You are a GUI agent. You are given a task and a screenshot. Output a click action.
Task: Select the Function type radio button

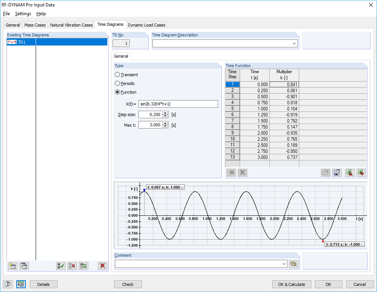click(x=118, y=92)
